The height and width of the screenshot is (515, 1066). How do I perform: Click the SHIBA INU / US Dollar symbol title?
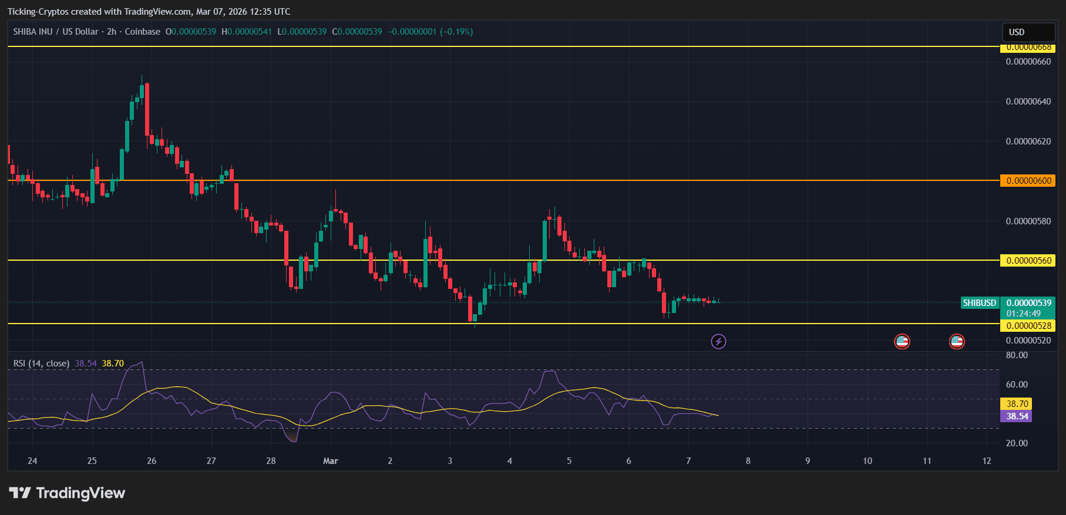(x=56, y=32)
